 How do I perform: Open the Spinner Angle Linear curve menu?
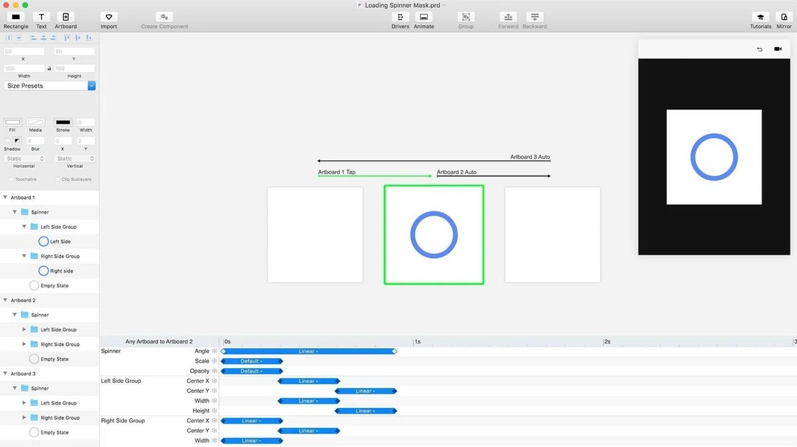point(308,351)
